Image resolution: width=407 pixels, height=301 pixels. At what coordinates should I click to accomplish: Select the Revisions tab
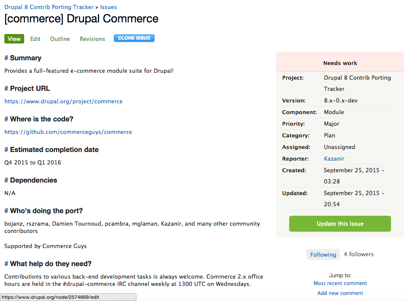(92, 39)
